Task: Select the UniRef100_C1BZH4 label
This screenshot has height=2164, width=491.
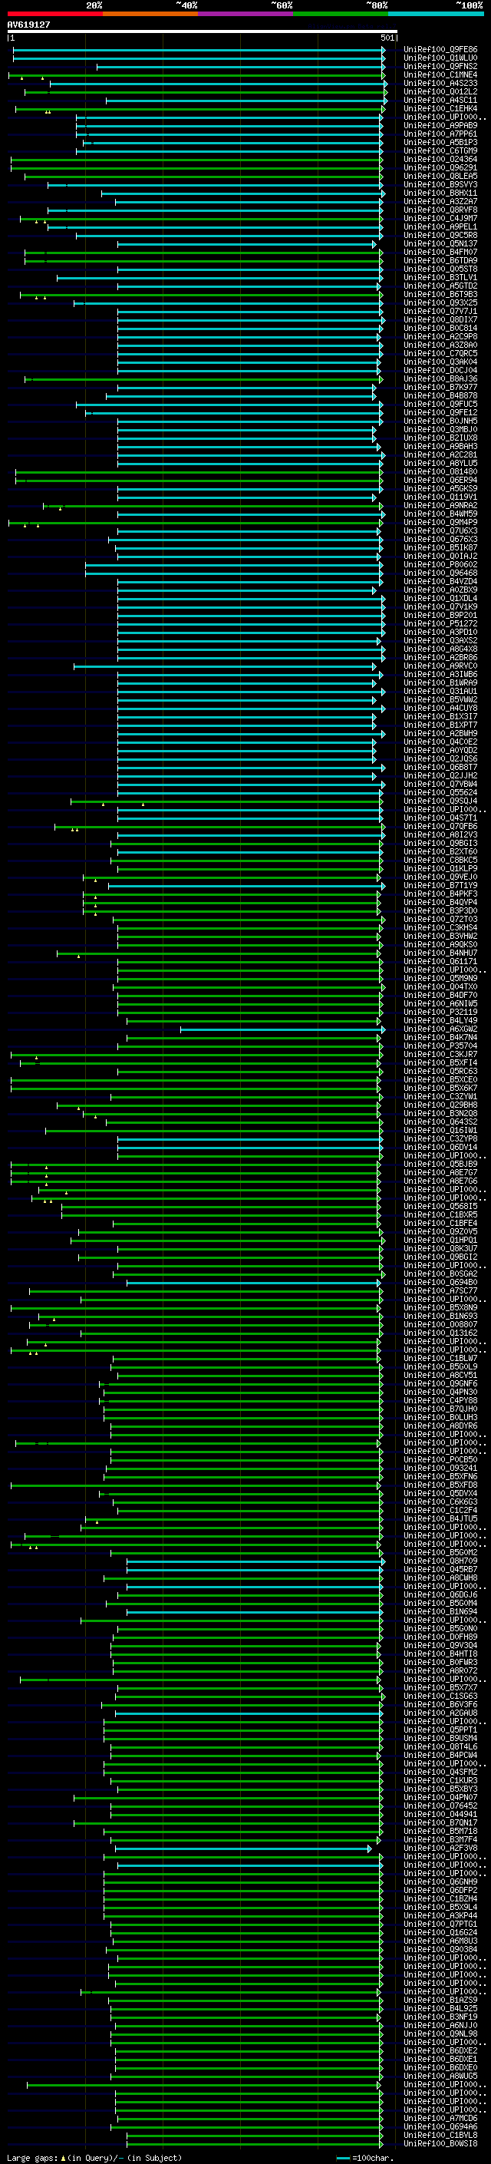Action: coord(440,1898)
